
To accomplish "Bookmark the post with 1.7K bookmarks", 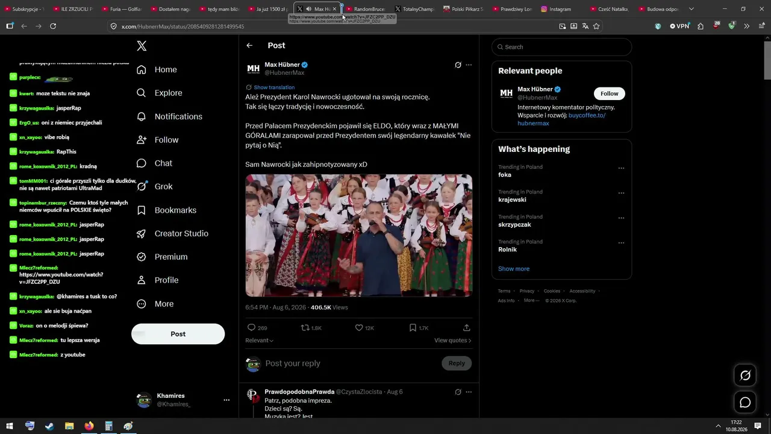I will [x=413, y=328].
